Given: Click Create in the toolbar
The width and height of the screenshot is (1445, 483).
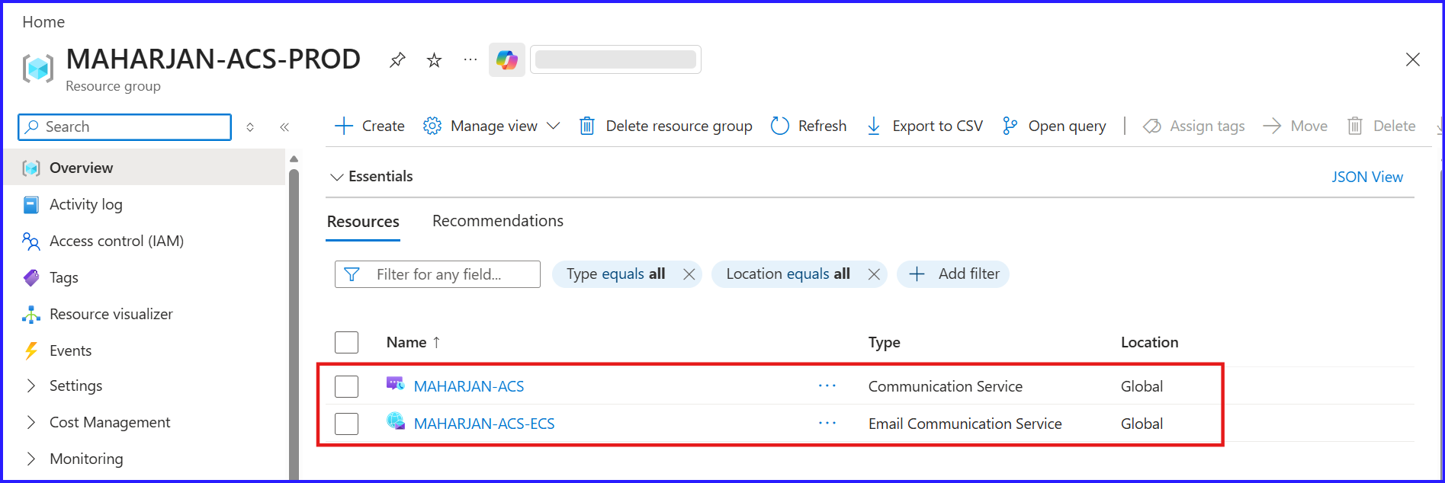Looking at the screenshot, I should tap(370, 126).
